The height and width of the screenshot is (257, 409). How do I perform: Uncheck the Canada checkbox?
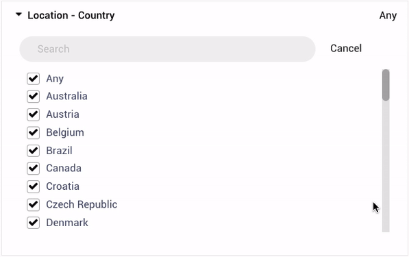pos(33,169)
